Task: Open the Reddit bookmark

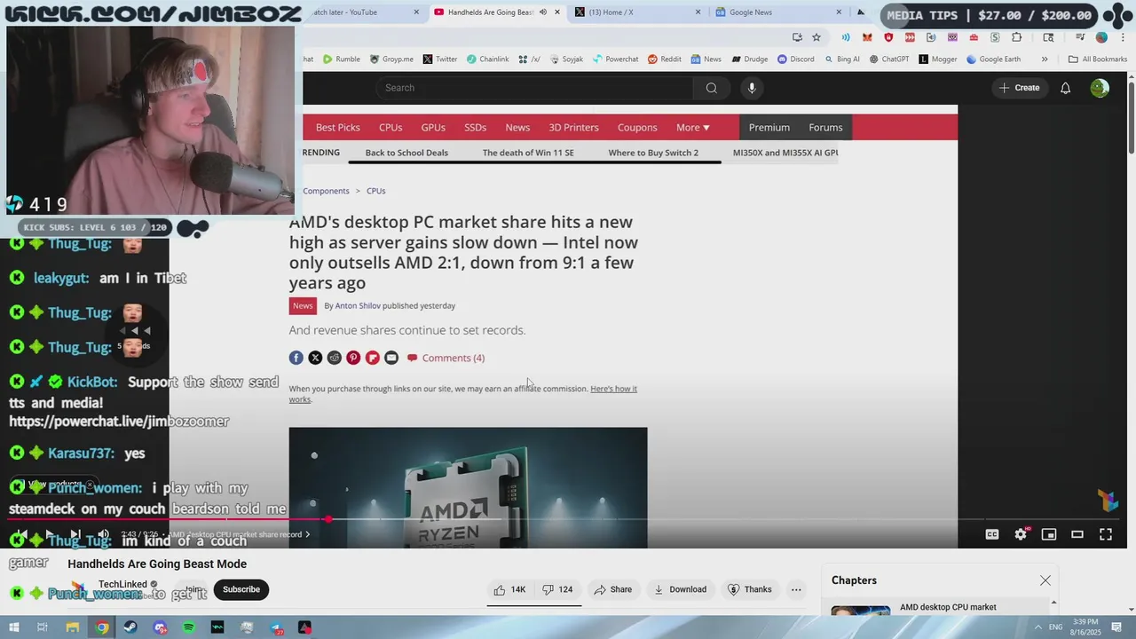Action: [665, 59]
